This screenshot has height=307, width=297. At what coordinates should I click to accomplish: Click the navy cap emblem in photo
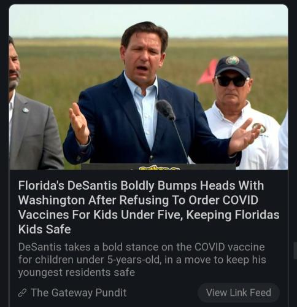click(232, 60)
